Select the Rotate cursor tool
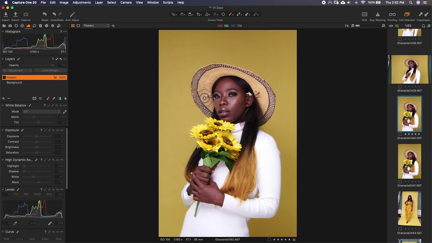The width and height of the screenshot is (432, 243). [207, 14]
